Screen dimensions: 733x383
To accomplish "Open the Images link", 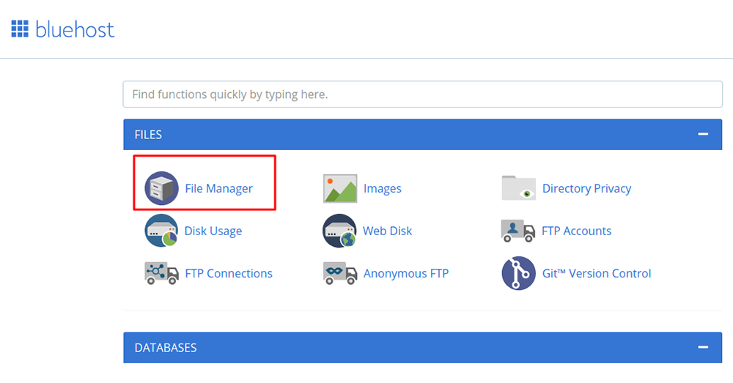I will (x=383, y=188).
